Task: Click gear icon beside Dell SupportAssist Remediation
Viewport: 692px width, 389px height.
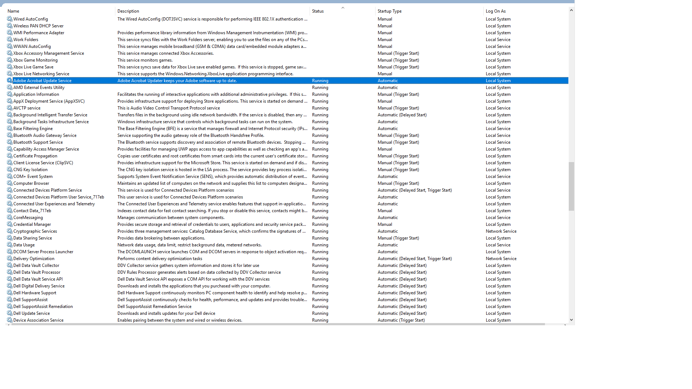Action: coord(9,307)
